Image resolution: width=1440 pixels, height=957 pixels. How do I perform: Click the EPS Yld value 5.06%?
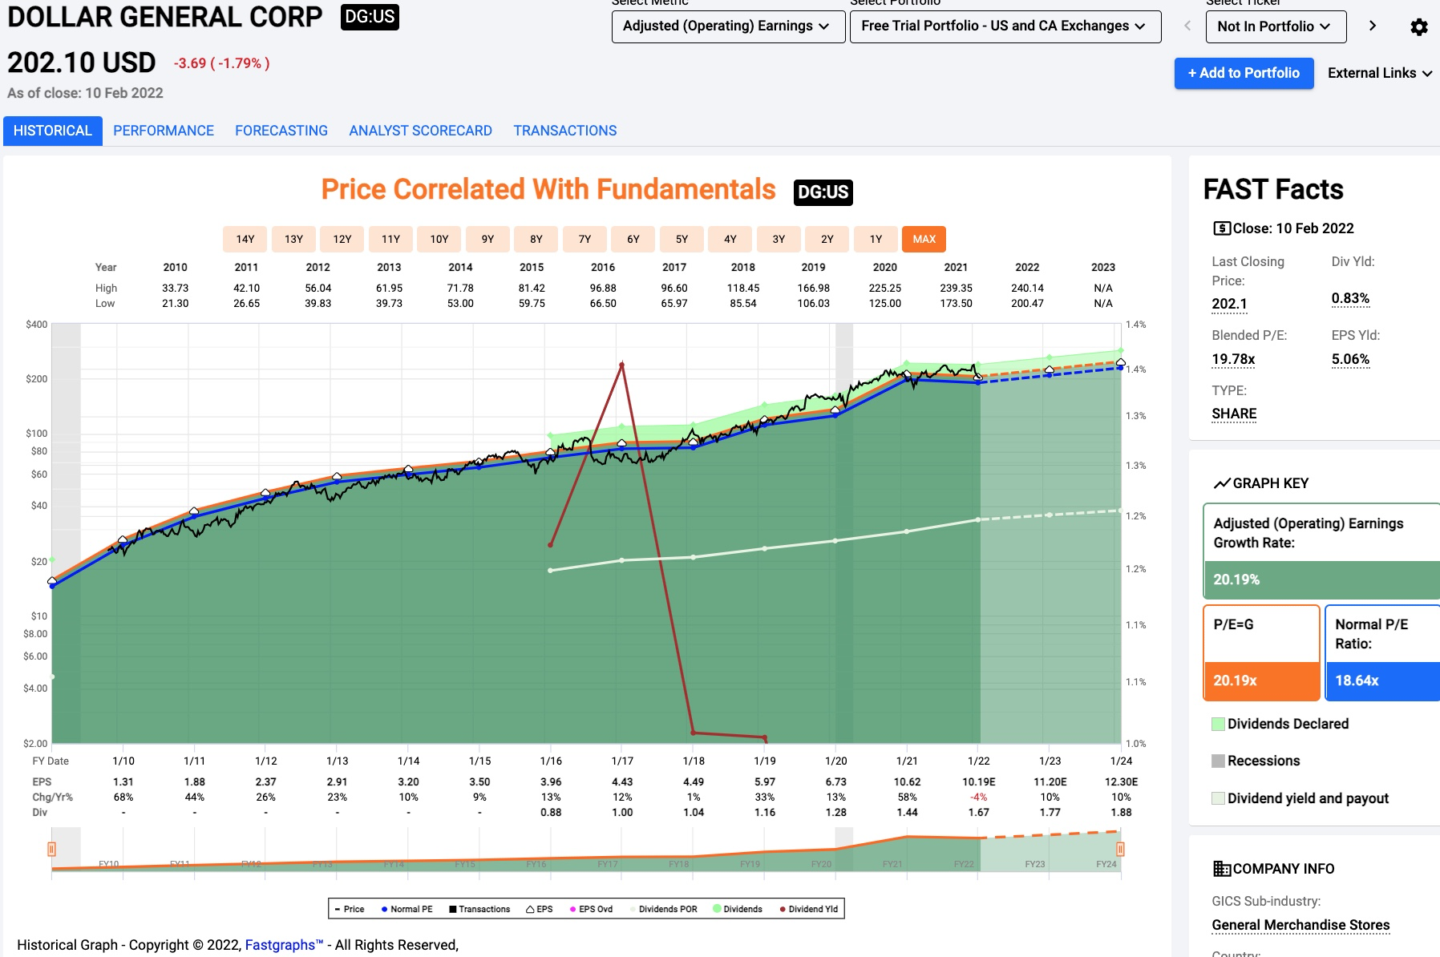click(1350, 359)
